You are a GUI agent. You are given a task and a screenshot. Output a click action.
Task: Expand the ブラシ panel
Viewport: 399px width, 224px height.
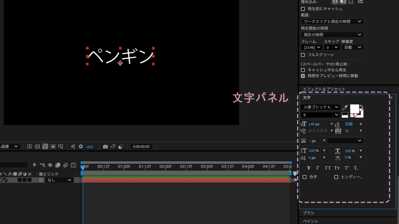pos(309,213)
